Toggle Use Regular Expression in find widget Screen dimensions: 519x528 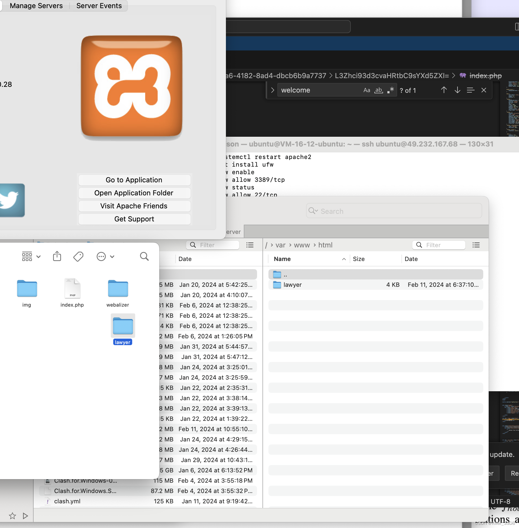tap(391, 90)
